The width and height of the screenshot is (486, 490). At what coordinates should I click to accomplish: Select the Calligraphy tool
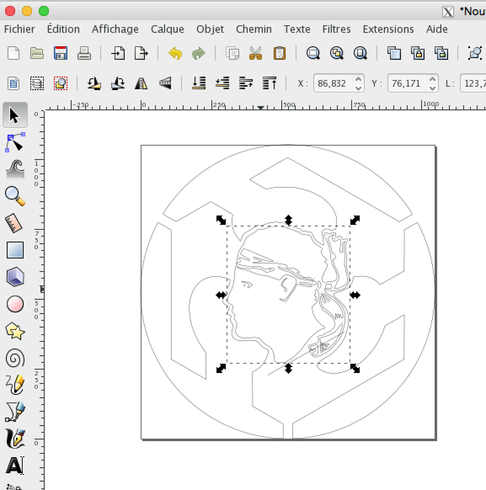15,439
